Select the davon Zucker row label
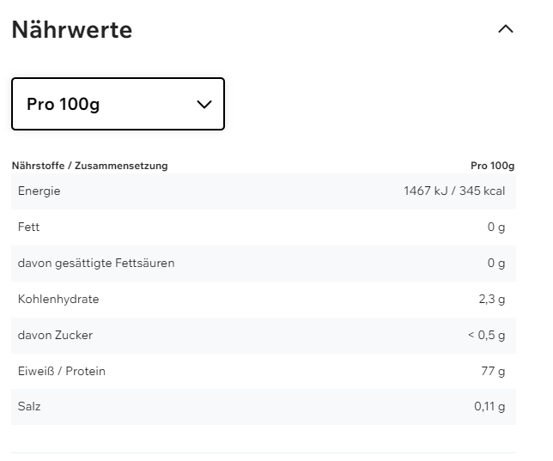This screenshot has height=461, width=553. point(55,335)
